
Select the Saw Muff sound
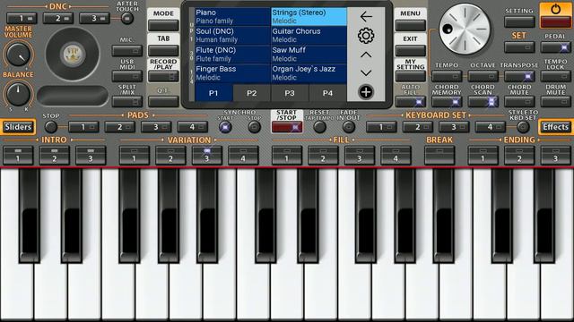pos(309,55)
